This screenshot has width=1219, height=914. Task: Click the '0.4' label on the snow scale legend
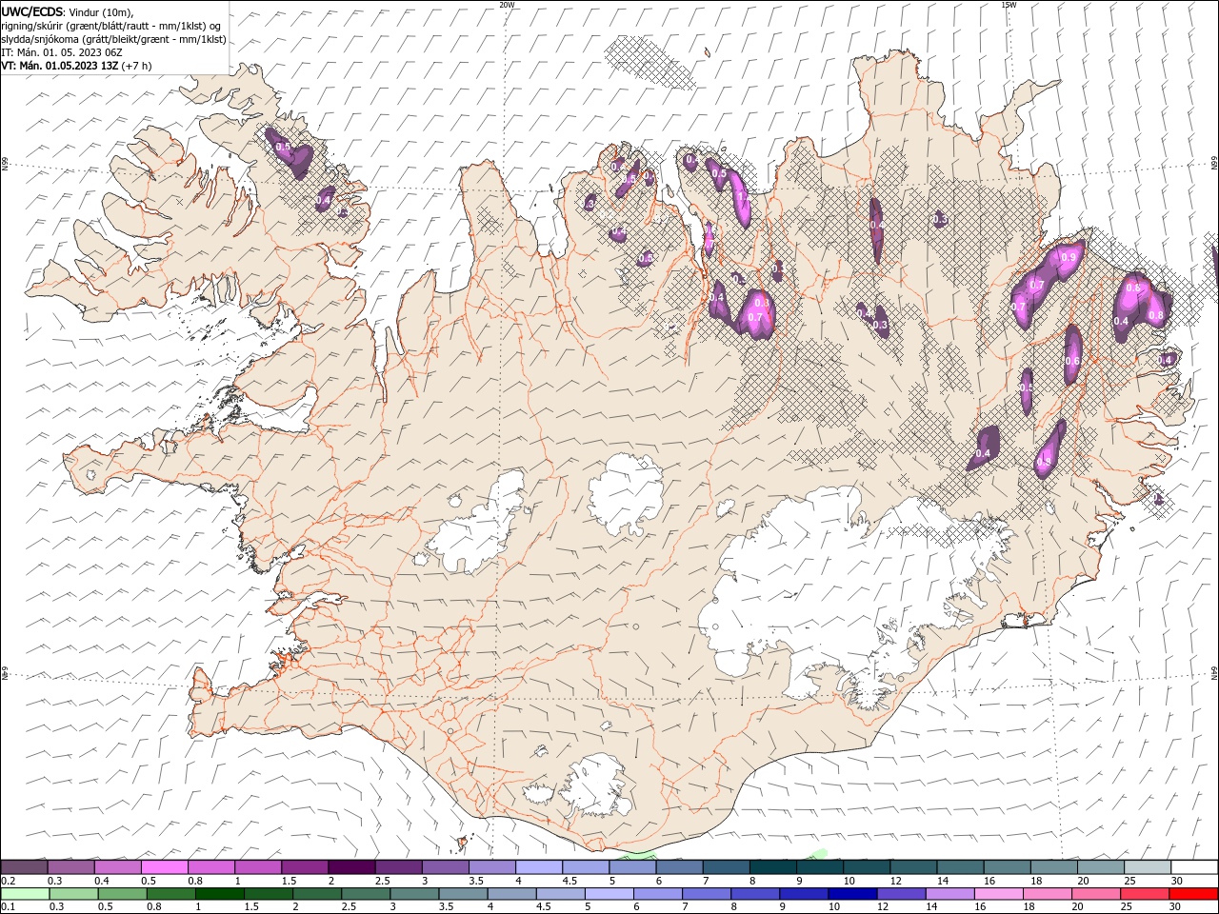tap(102, 881)
